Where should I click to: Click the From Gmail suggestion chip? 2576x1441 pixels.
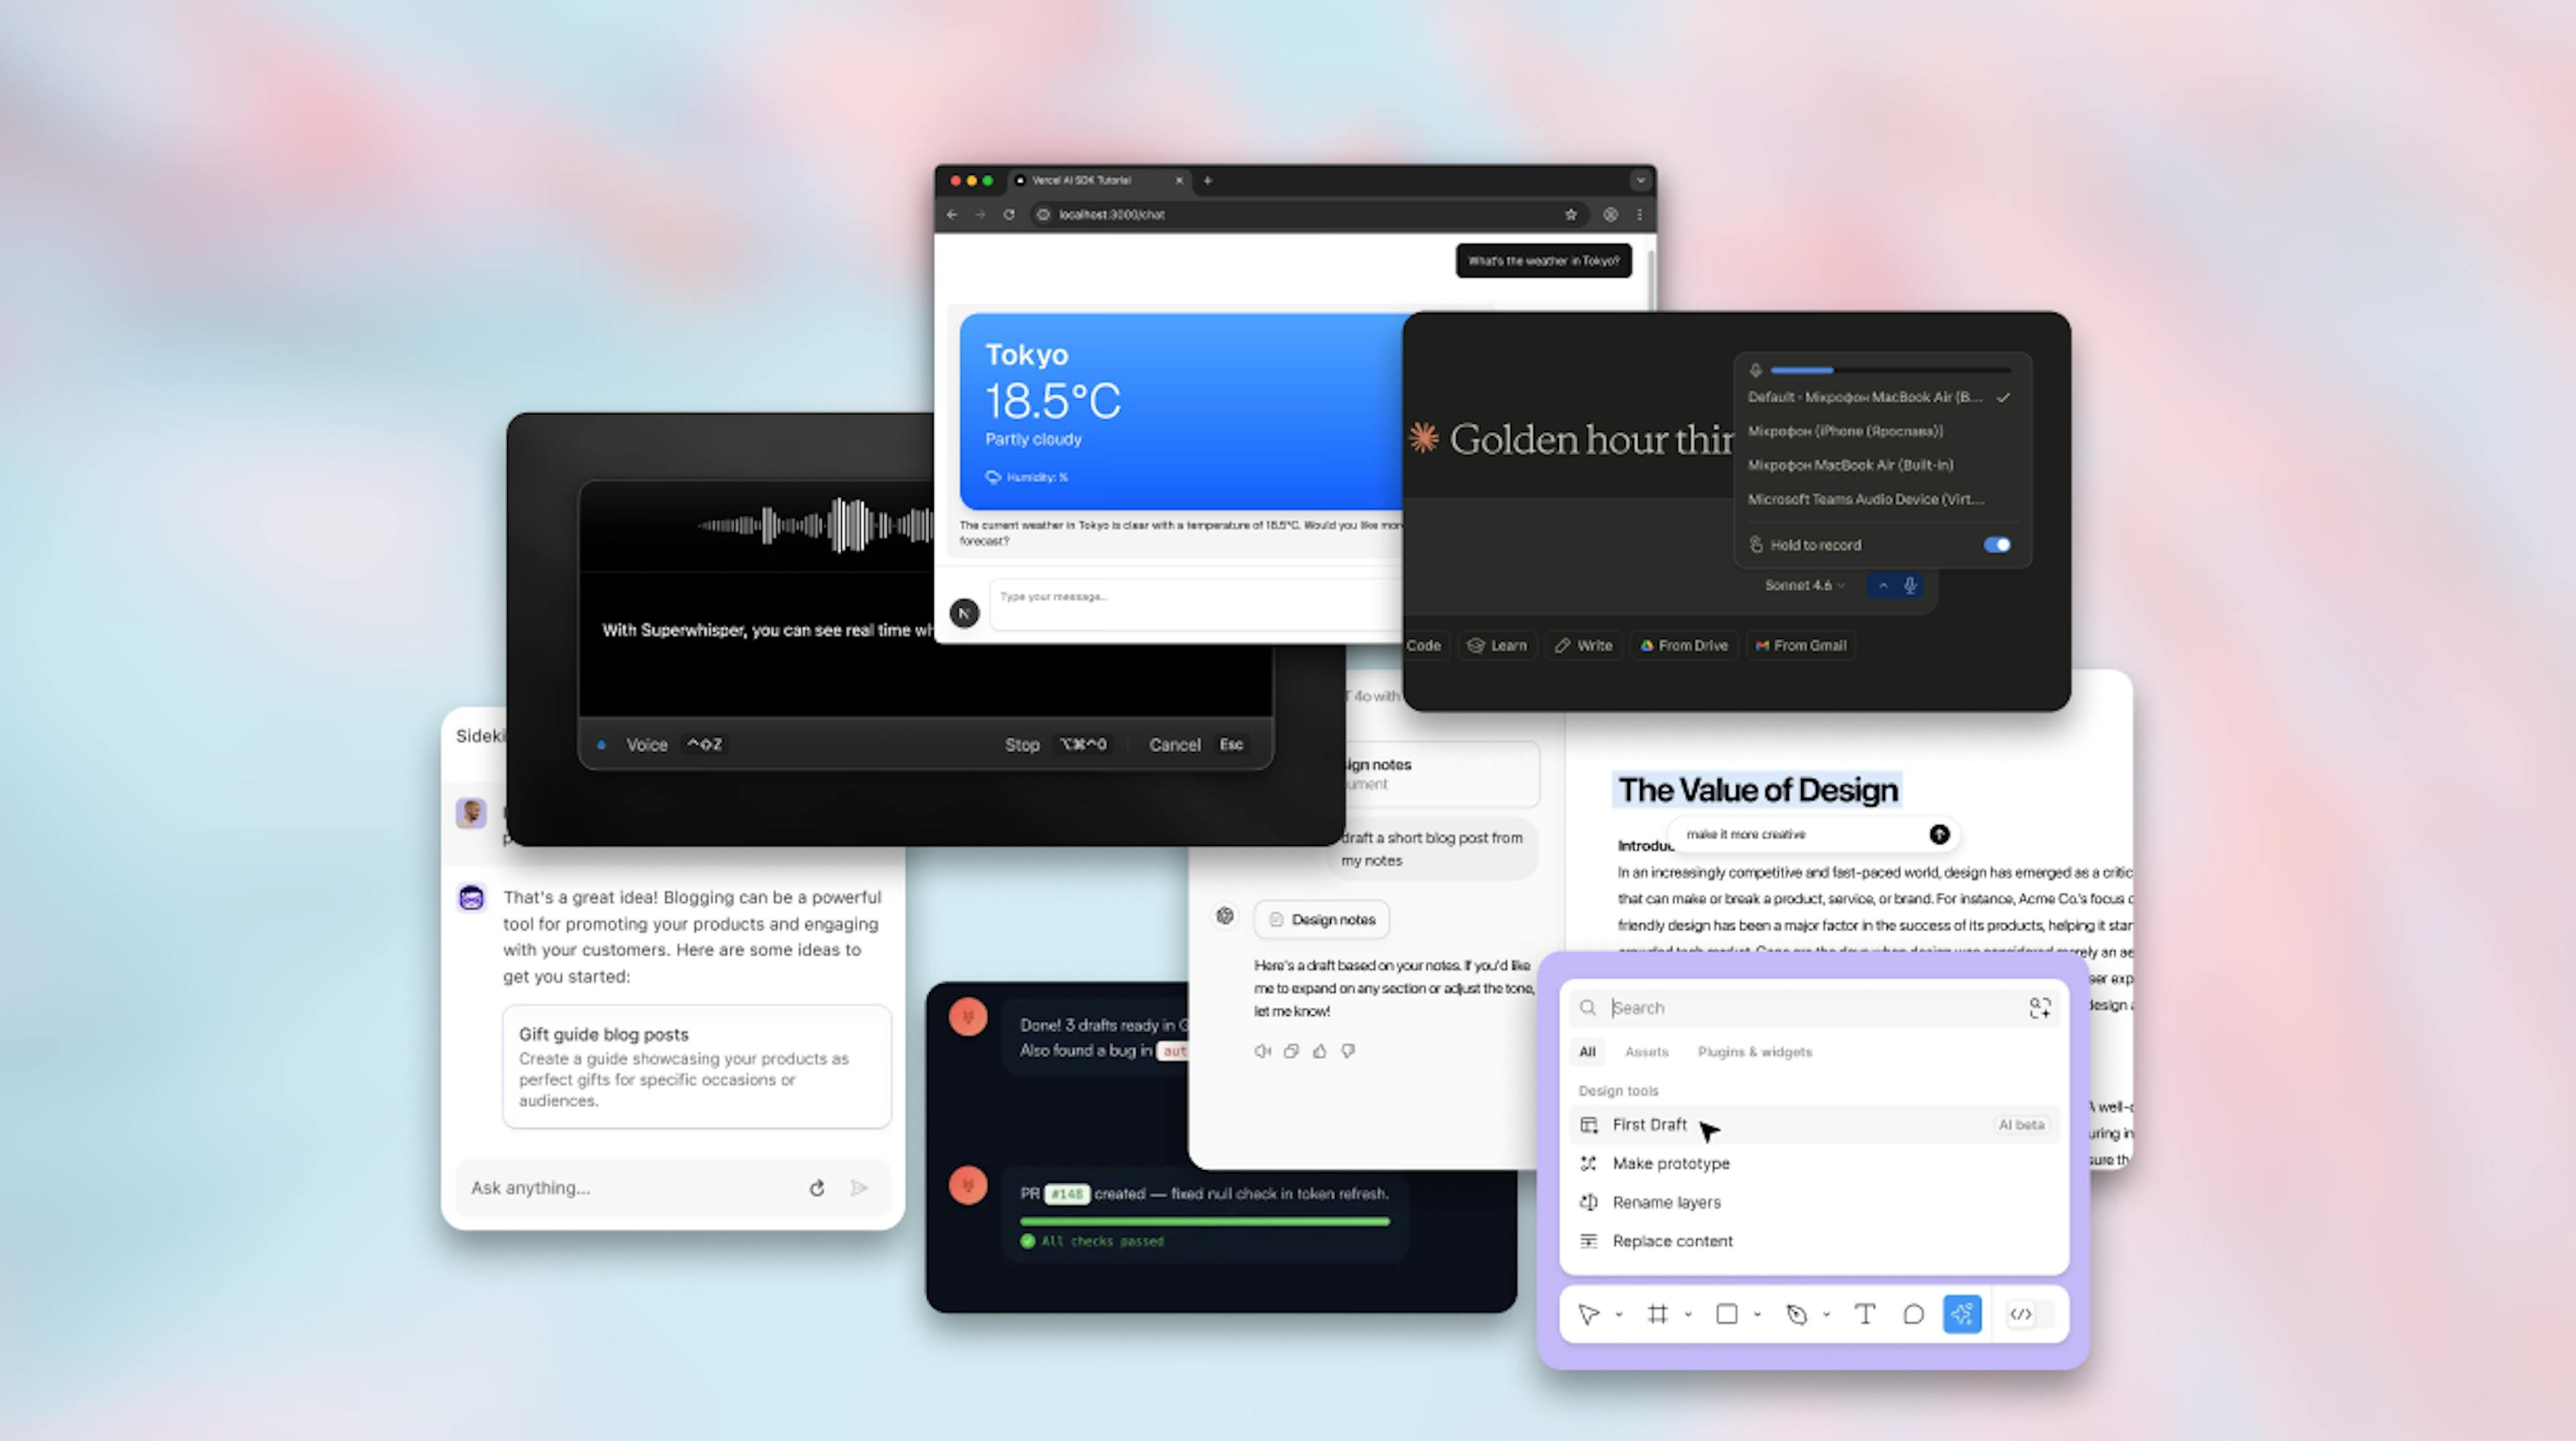coord(1801,646)
